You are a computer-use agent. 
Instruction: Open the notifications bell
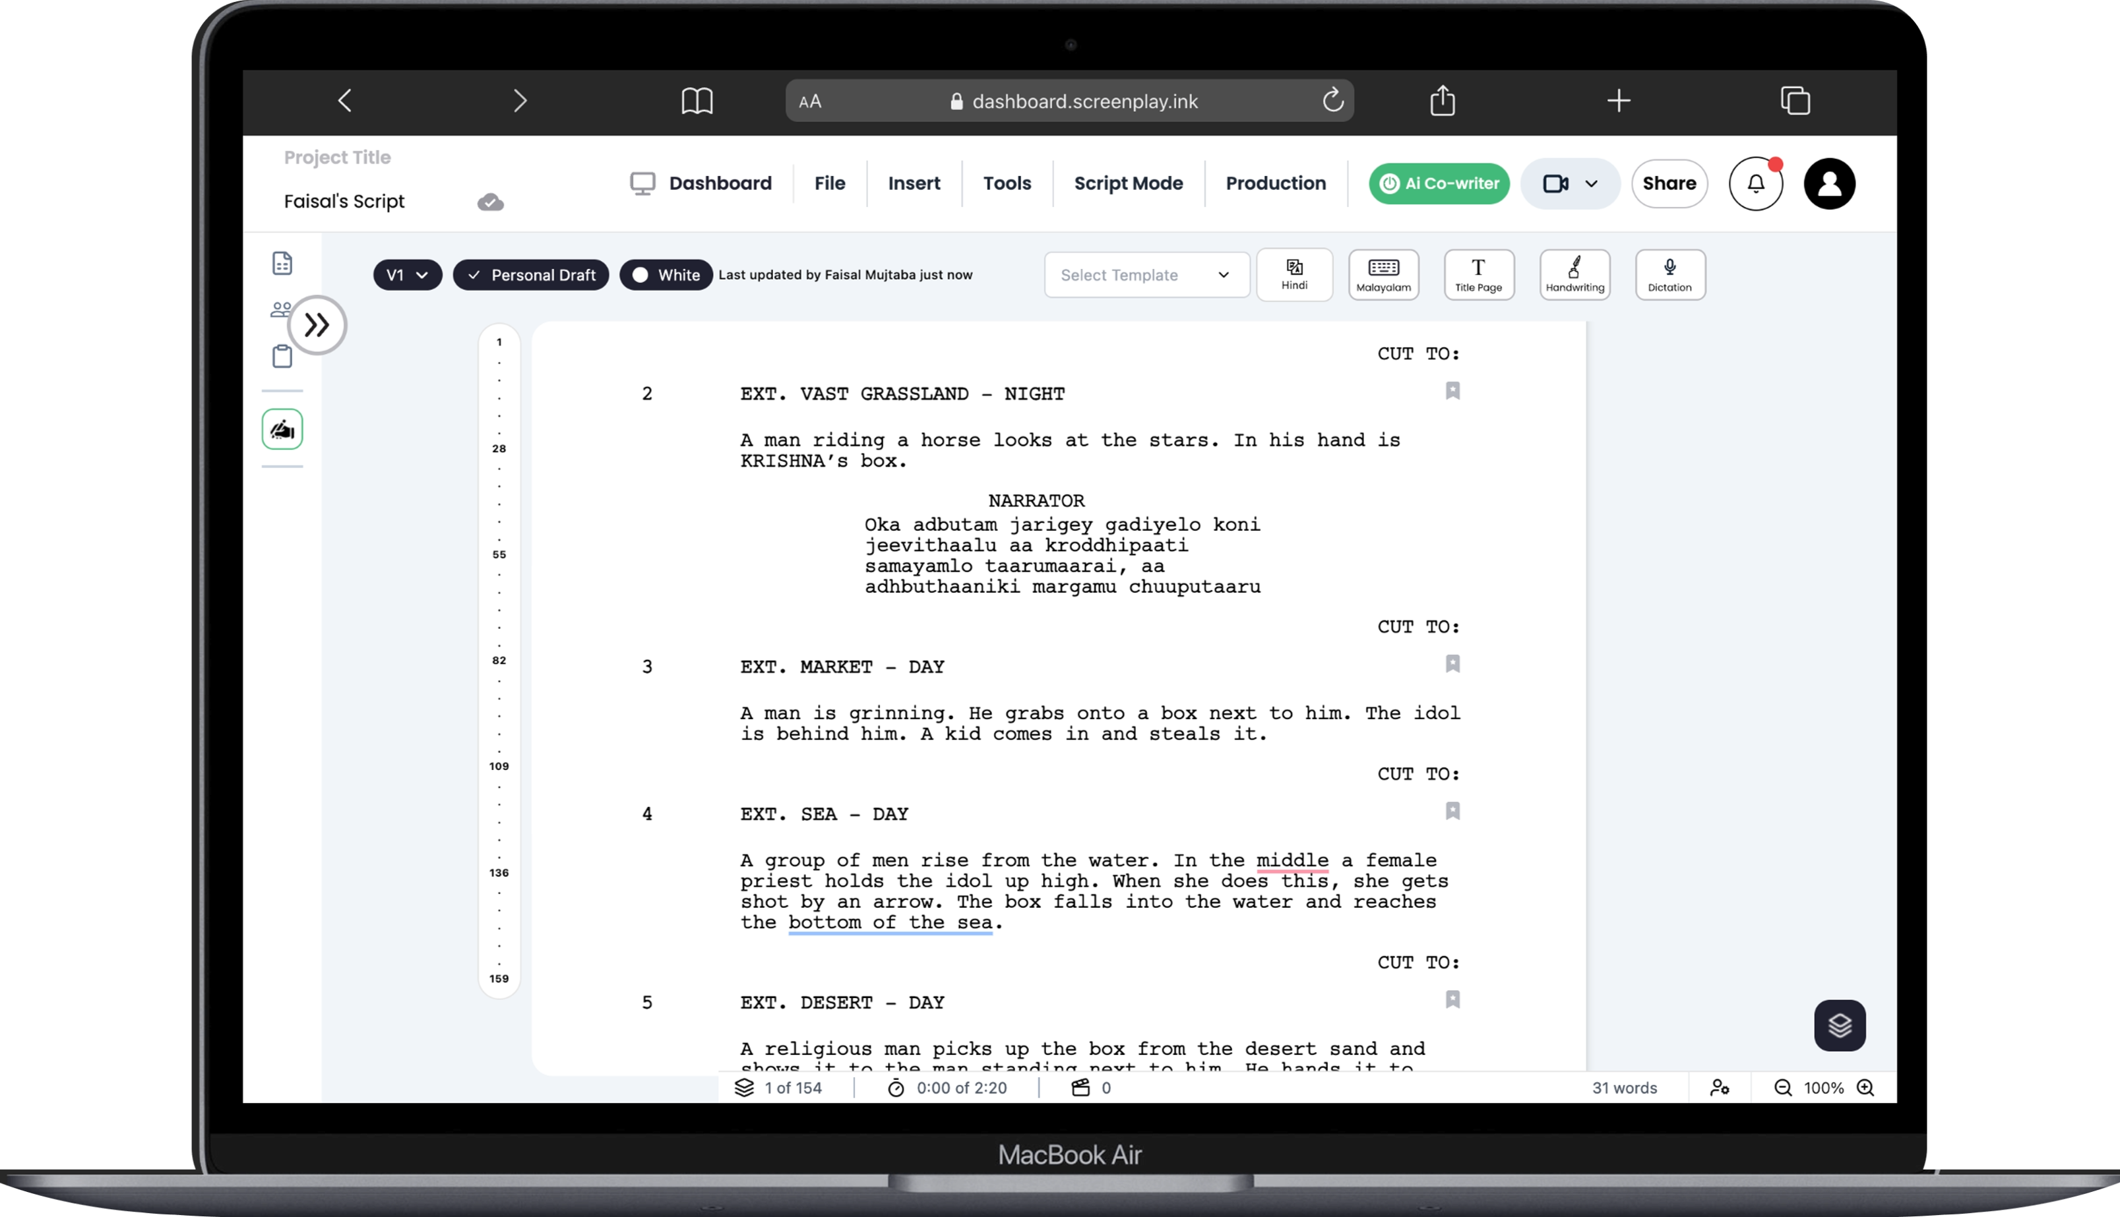tap(1755, 184)
